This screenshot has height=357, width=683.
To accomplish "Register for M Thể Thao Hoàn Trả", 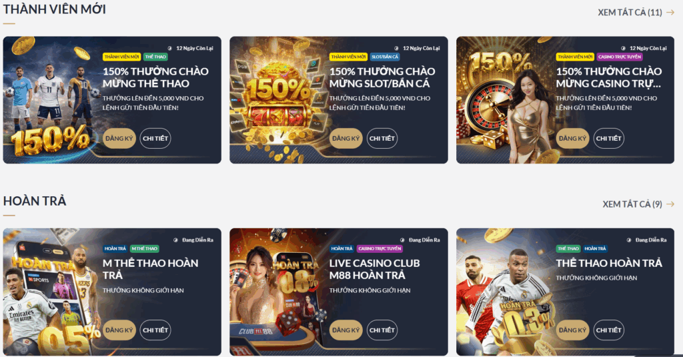I will click(x=119, y=330).
